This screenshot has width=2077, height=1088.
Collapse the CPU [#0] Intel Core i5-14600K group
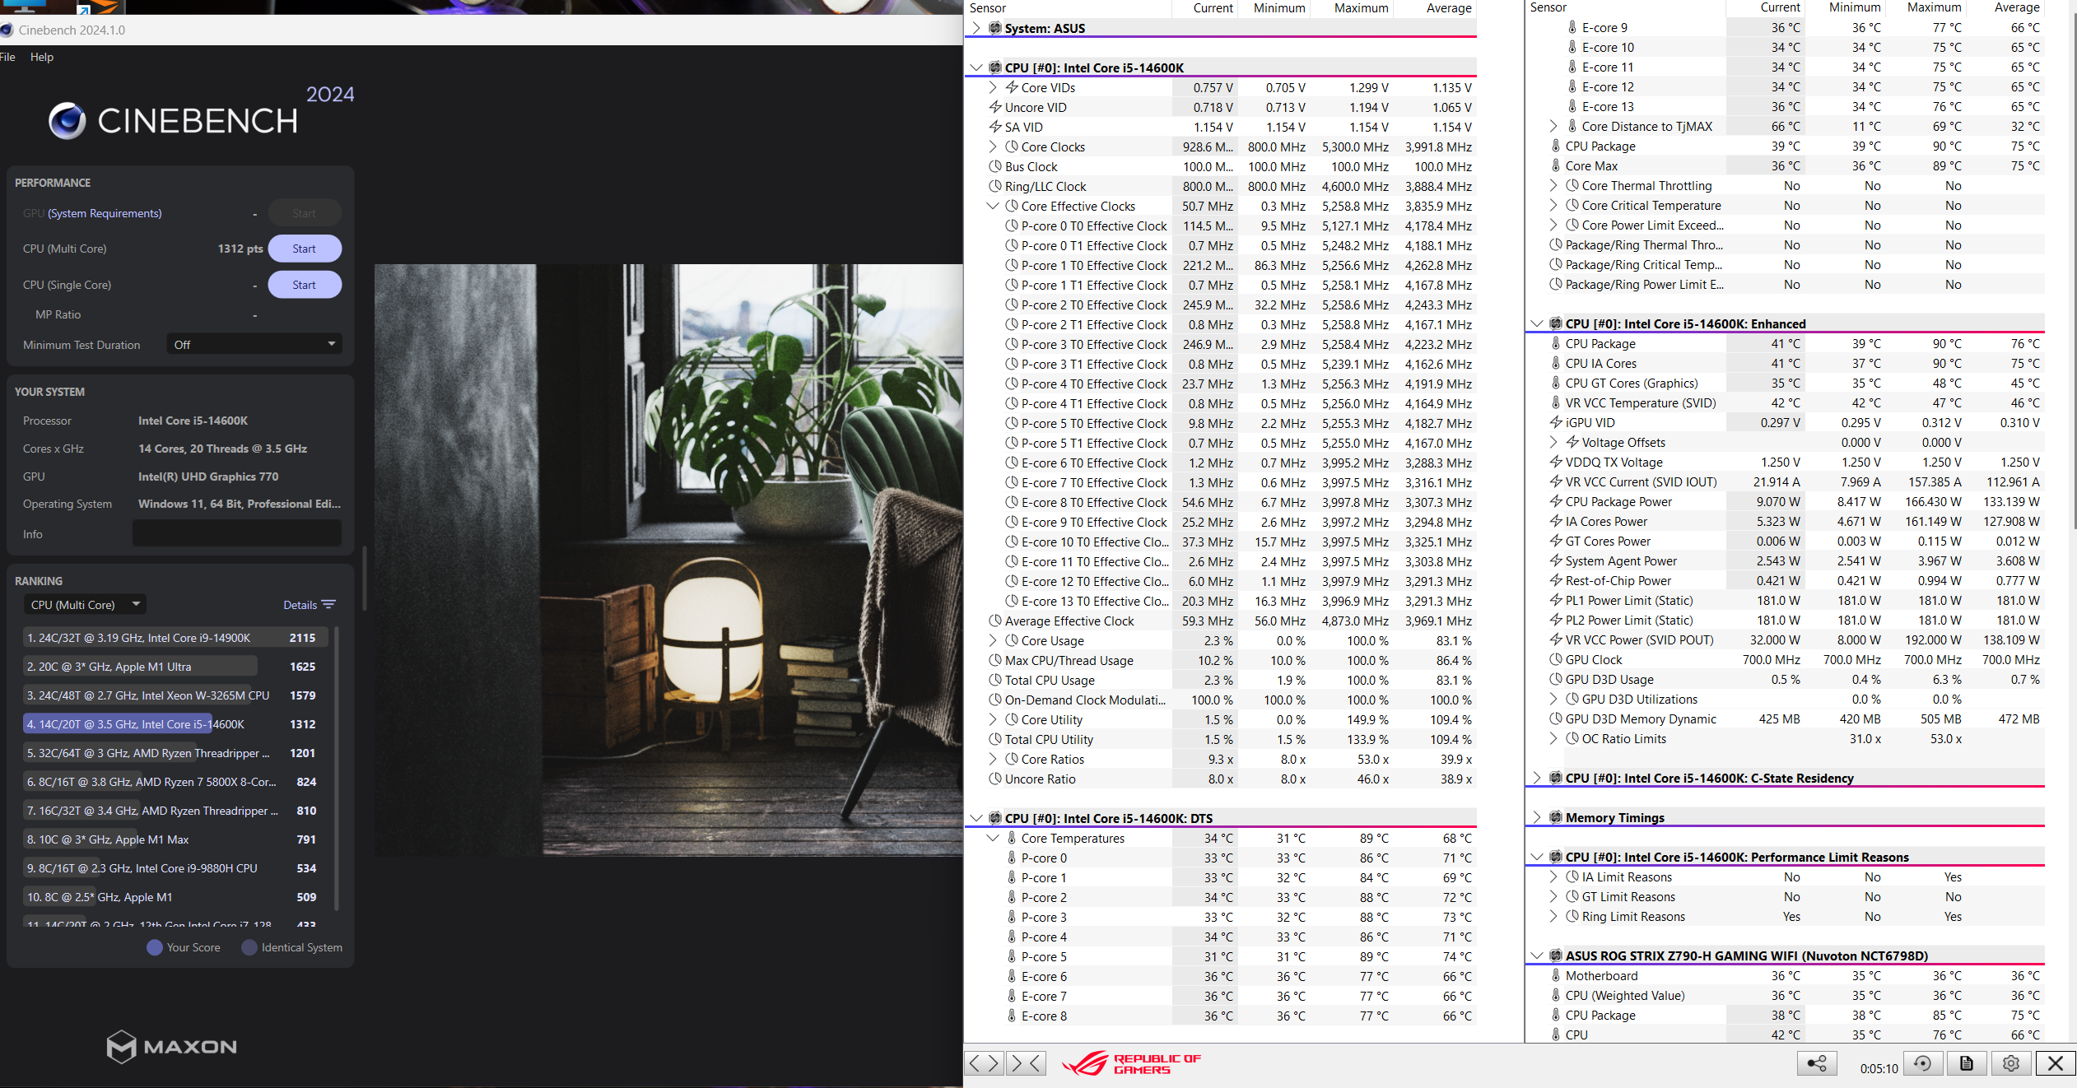(976, 67)
